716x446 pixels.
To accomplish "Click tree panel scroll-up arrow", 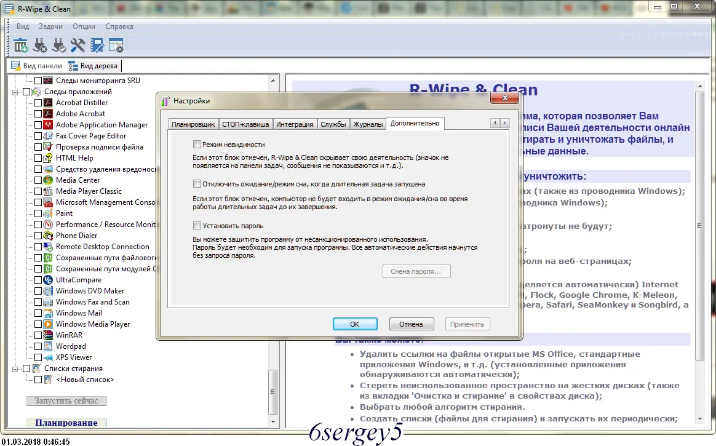I will [x=273, y=81].
